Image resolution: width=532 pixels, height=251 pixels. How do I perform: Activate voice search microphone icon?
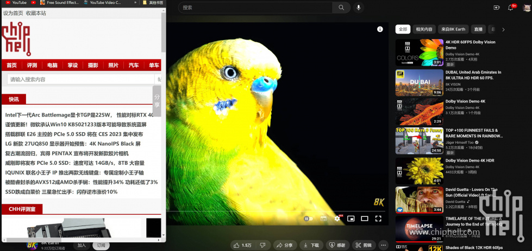click(358, 8)
